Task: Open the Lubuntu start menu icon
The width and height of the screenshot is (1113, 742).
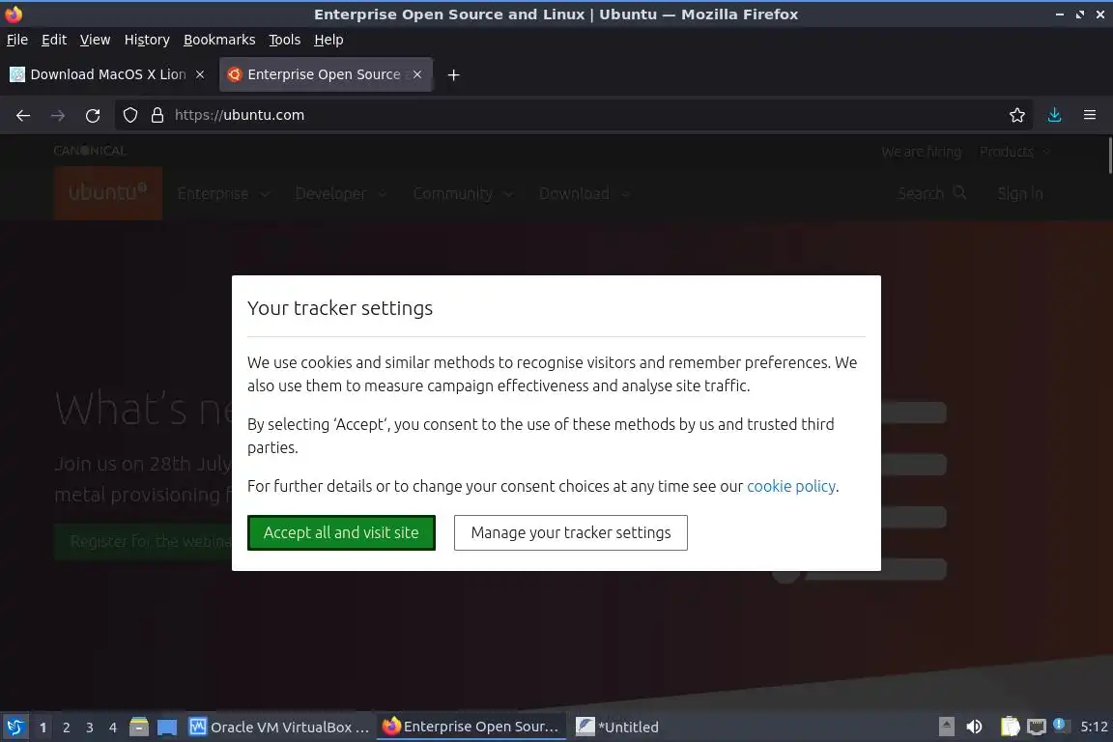Action: [14, 728]
